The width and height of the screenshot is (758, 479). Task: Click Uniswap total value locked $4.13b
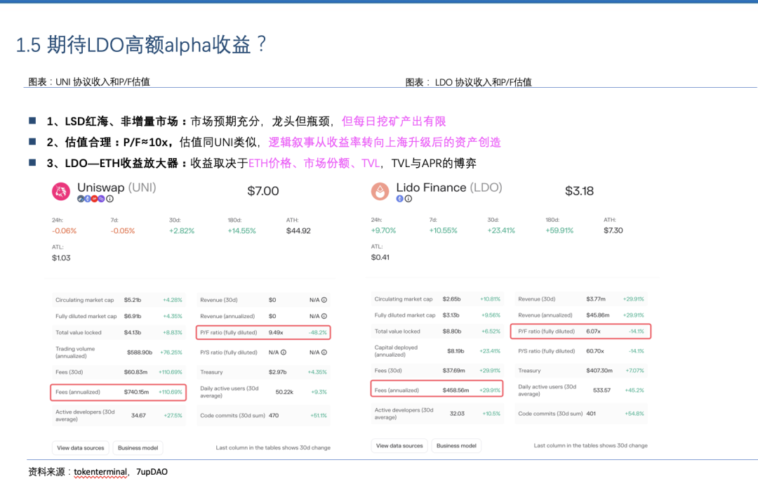coord(133,332)
